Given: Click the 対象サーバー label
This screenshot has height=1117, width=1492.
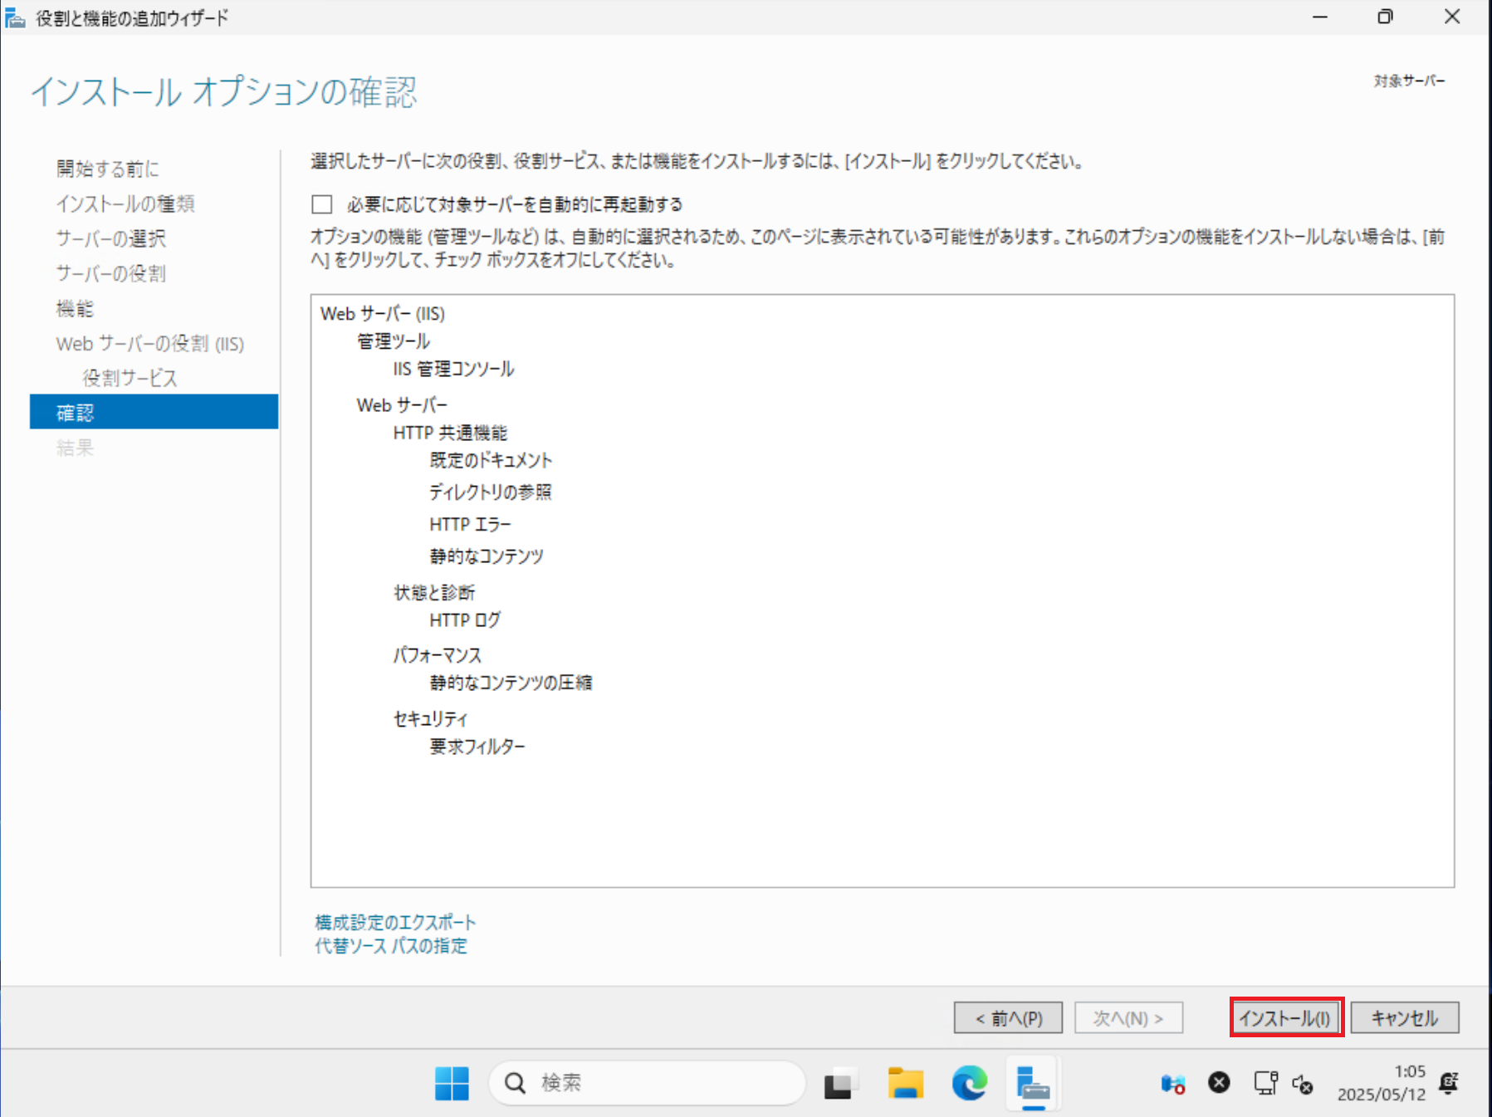Looking at the screenshot, I should 1409,81.
